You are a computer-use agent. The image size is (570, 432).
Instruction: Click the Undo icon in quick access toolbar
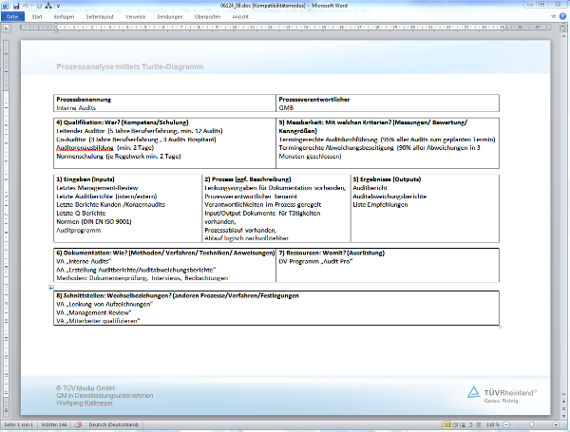[28, 6]
